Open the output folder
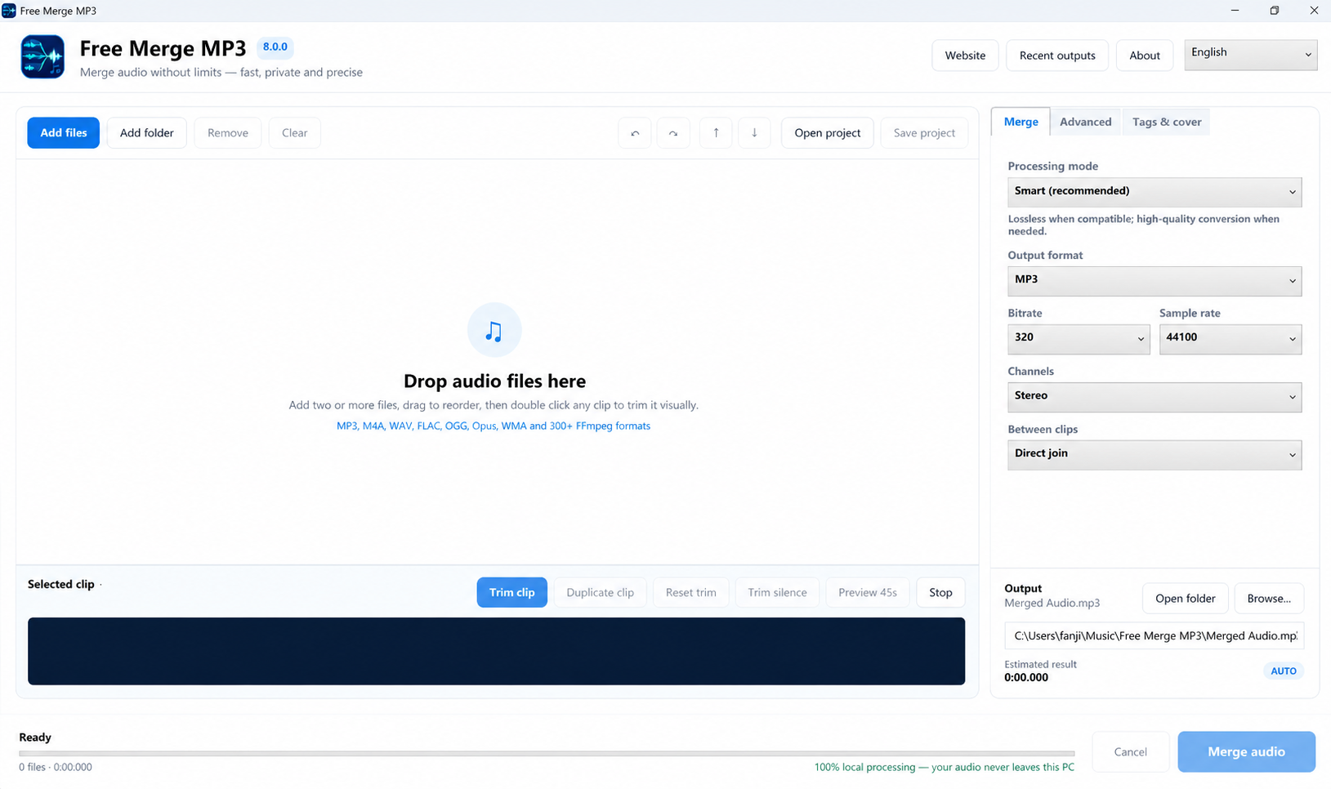The image size is (1331, 789). tap(1186, 599)
